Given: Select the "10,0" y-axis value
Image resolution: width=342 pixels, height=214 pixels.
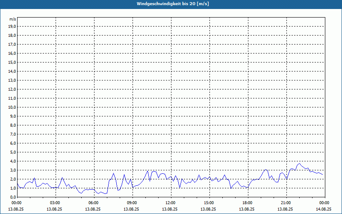Looking at the screenshot, I should coord(12,107).
